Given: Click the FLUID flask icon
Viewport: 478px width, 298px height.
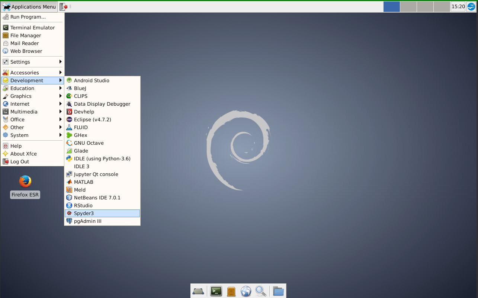Looking at the screenshot, I should click(x=69, y=127).
